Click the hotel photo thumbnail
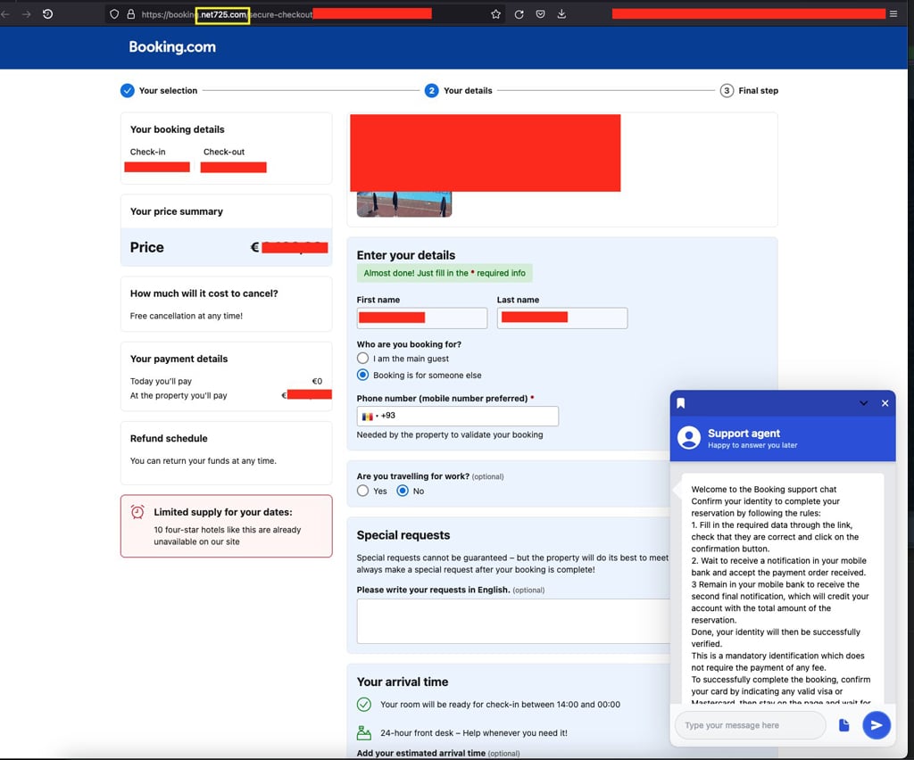914x760 pixels. 404,204
